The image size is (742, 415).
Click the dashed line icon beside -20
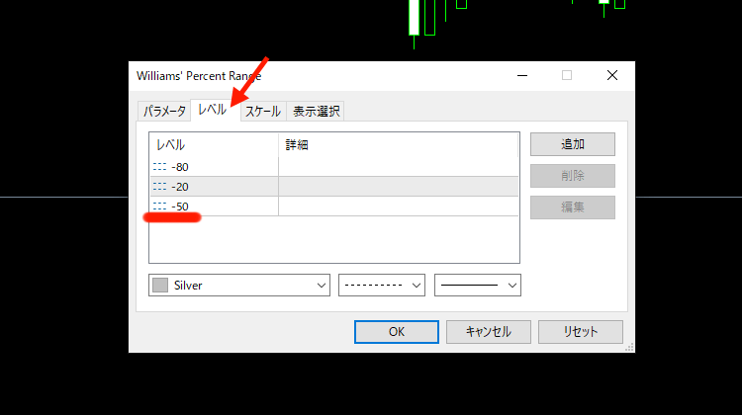160,187
